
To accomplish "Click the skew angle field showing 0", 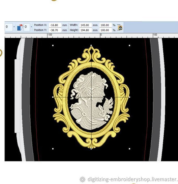I will point(27,27).
